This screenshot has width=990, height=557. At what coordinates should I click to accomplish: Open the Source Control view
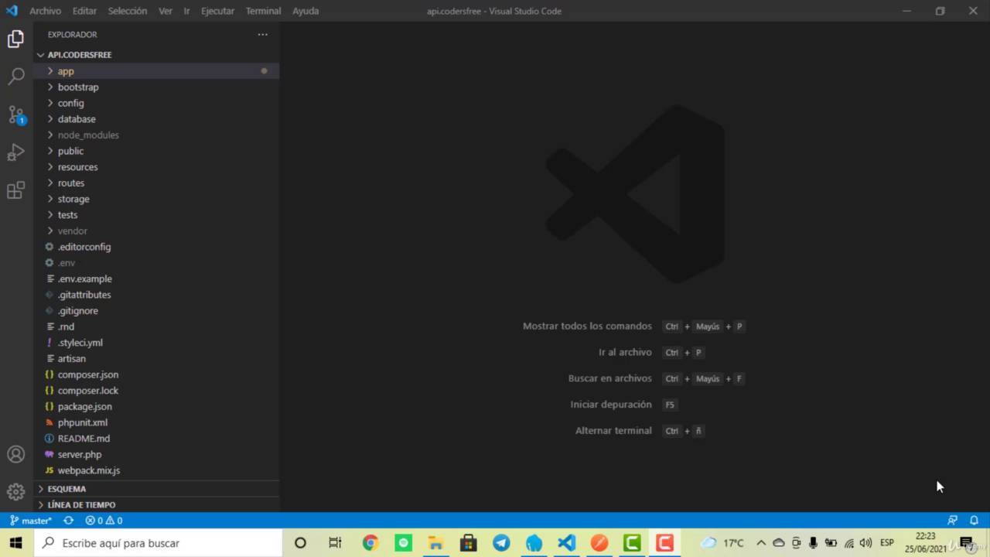tap(16, 114)
